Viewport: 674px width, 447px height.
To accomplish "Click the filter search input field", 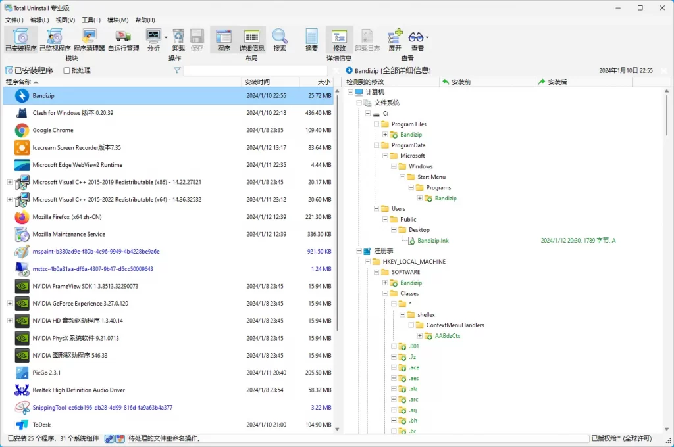I will tap(255, 70).
